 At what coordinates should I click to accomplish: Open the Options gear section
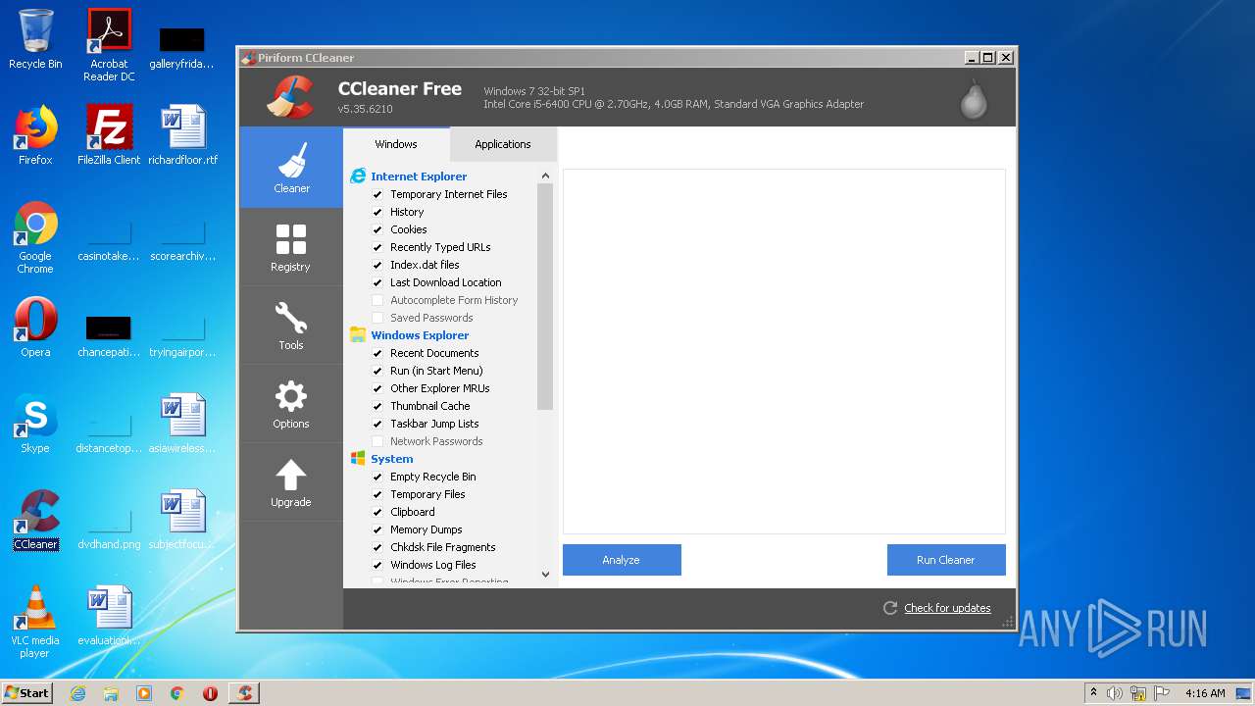pyautogui.click(x=291, y=403)
